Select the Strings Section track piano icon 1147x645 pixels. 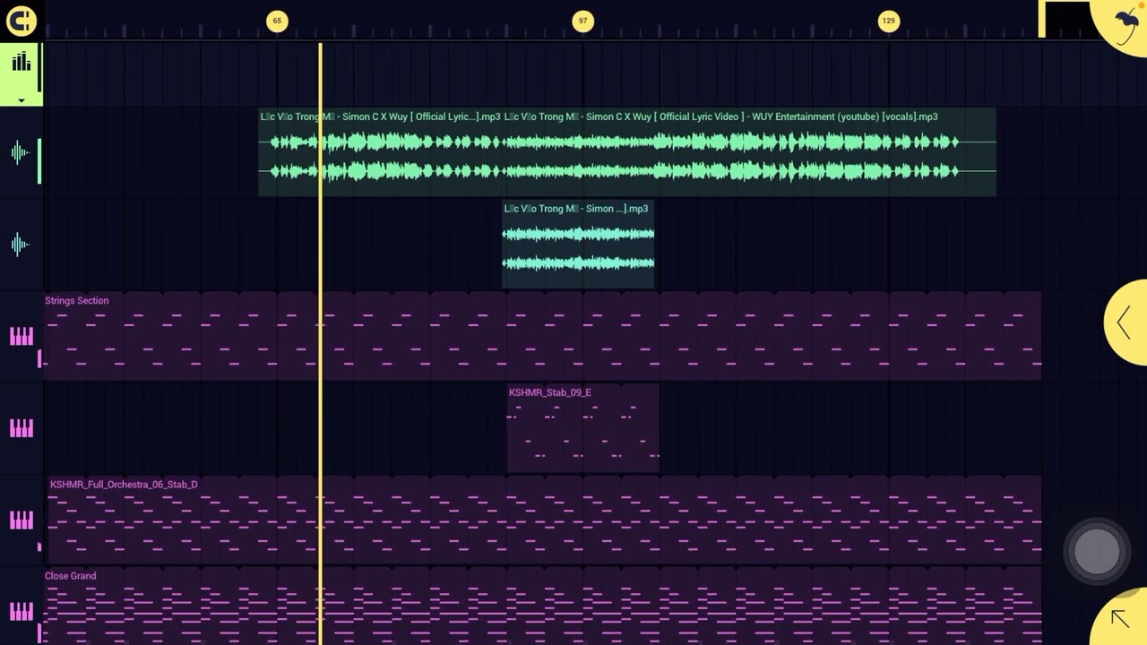coord(21,337)
